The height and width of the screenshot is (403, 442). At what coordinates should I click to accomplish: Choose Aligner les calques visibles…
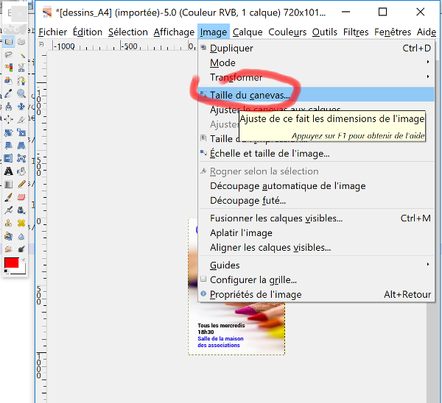pos(316,248)
